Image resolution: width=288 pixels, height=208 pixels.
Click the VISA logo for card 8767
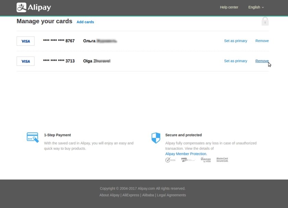26,41
